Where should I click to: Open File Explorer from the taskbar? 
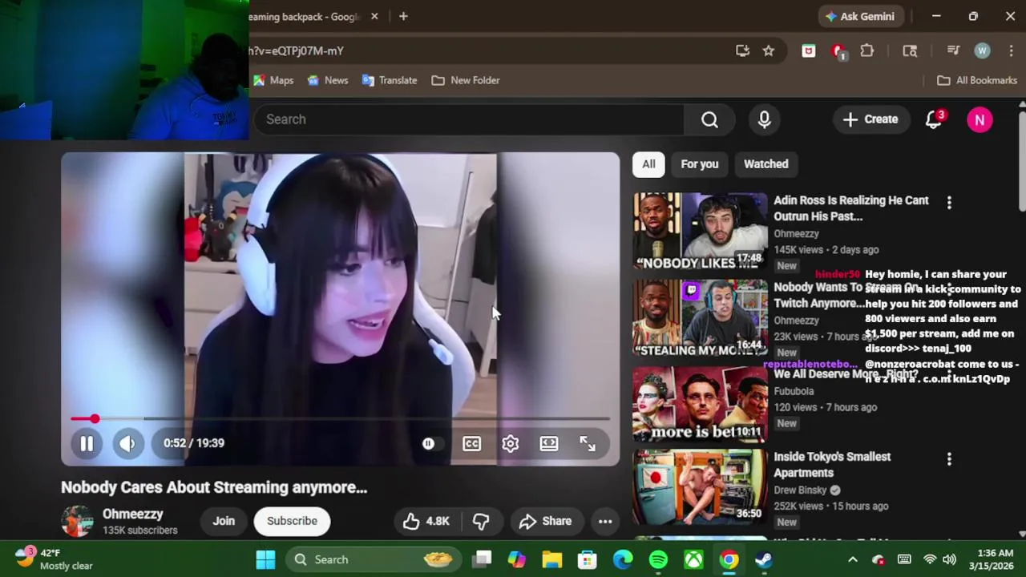(552, 559)
